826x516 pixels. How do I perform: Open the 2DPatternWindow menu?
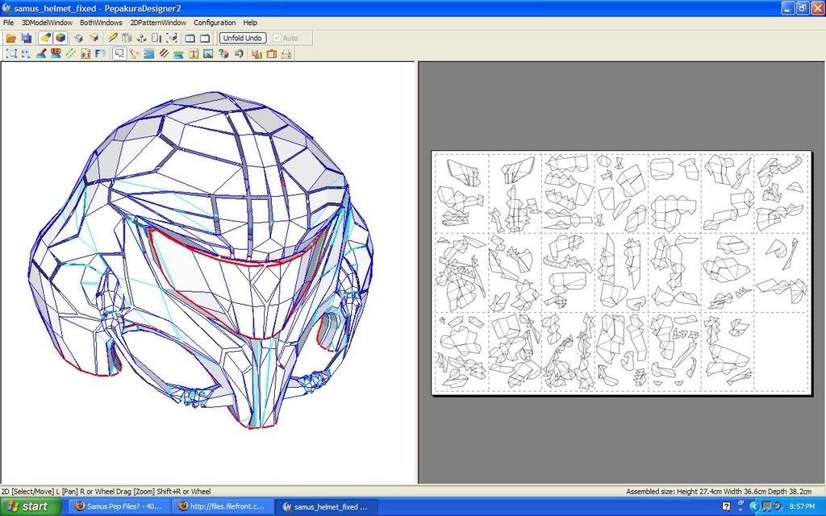point(158,23)
